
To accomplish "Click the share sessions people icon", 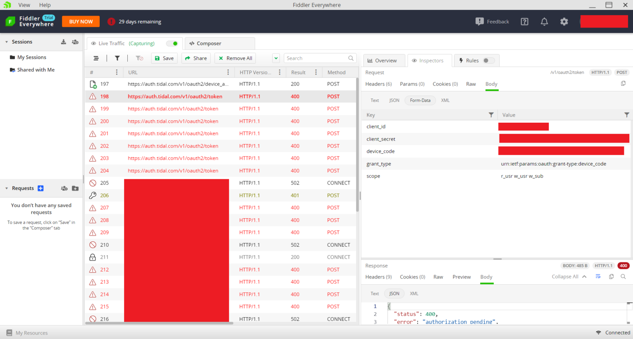I will click(75, 42).
